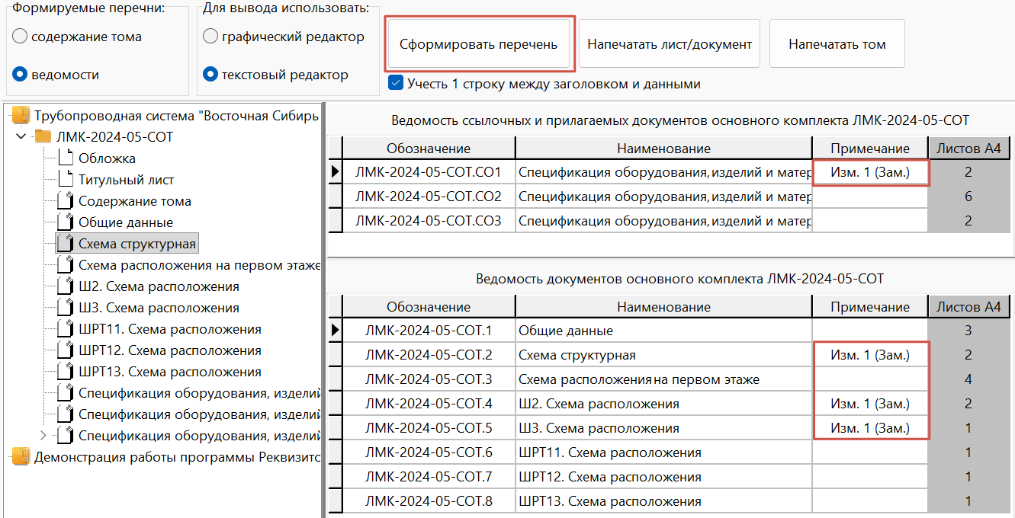
Task: Select Титульный лист in the tree
Action: click(126, 180)
